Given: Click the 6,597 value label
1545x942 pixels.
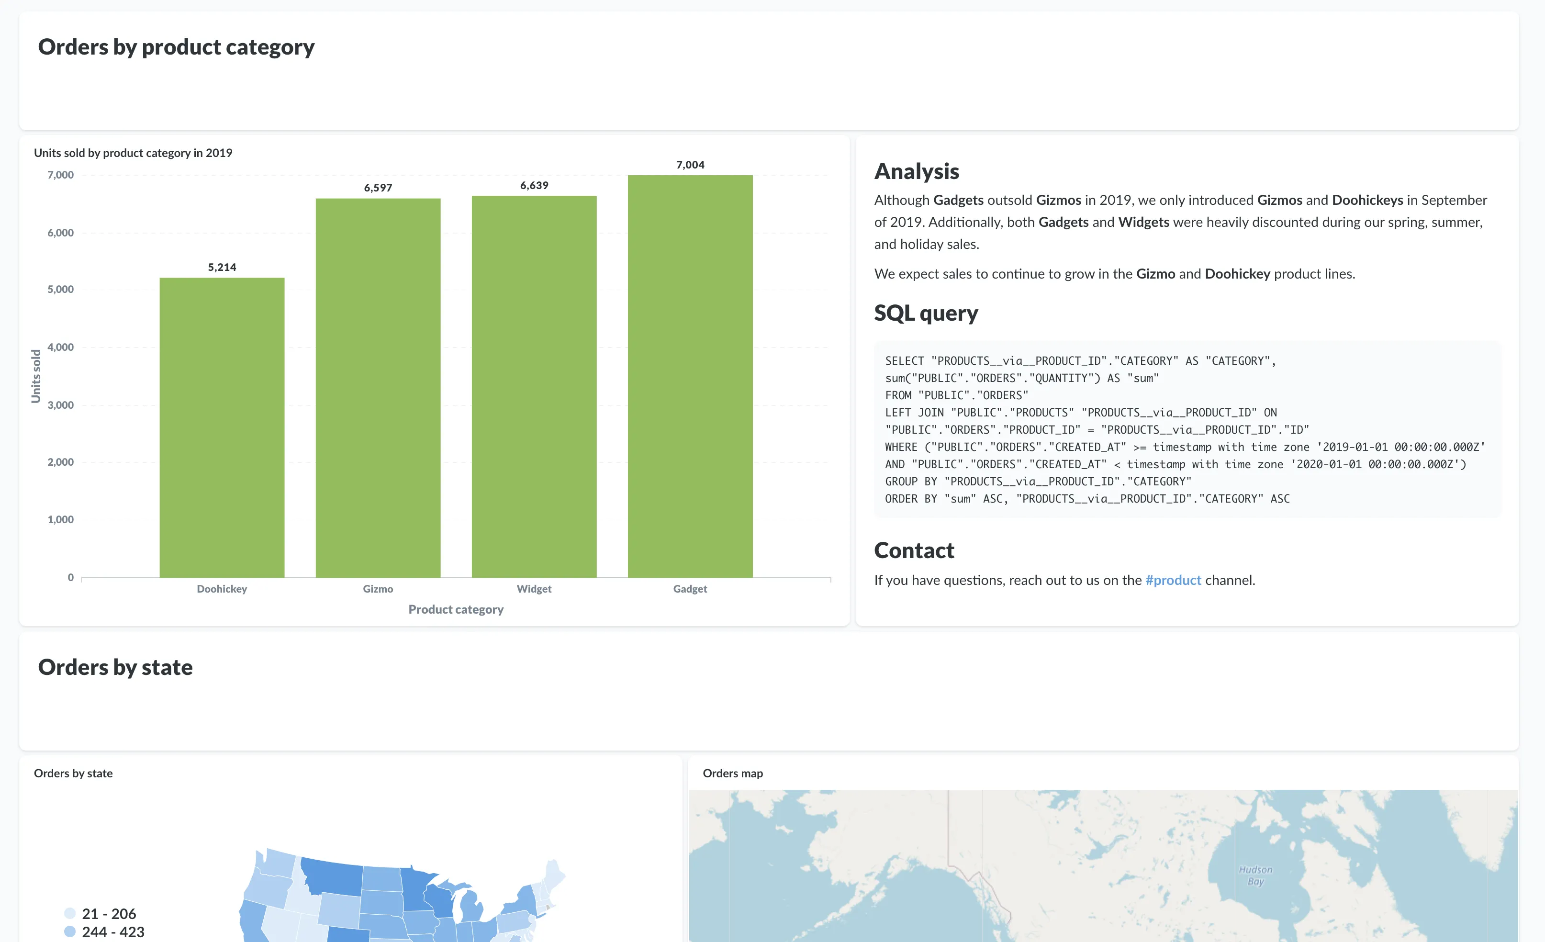Looking at the screenshot, I should pyautogui.click(x=378, y=188).
